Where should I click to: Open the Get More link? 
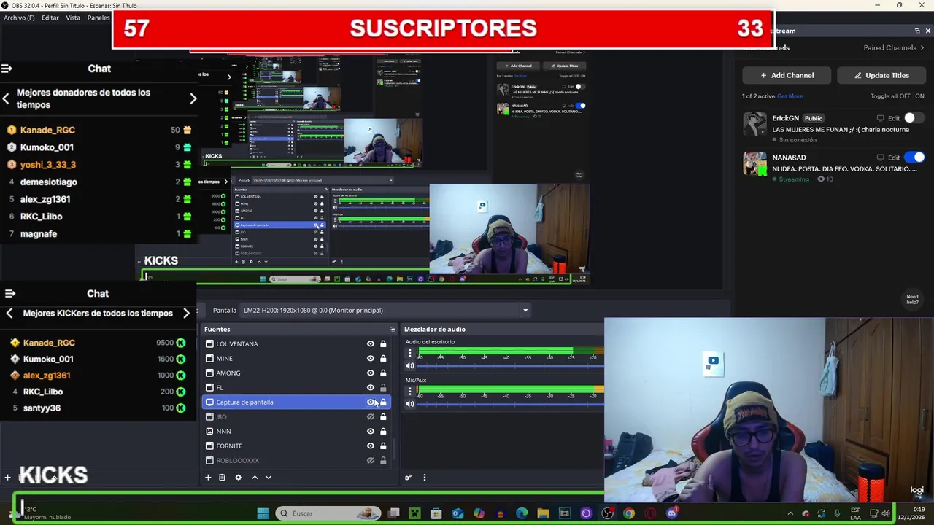click(x=790, y=96)
